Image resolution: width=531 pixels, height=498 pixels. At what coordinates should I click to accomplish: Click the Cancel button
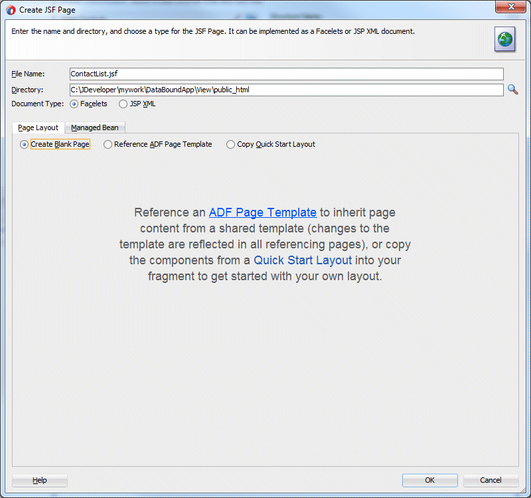point(491,480)
